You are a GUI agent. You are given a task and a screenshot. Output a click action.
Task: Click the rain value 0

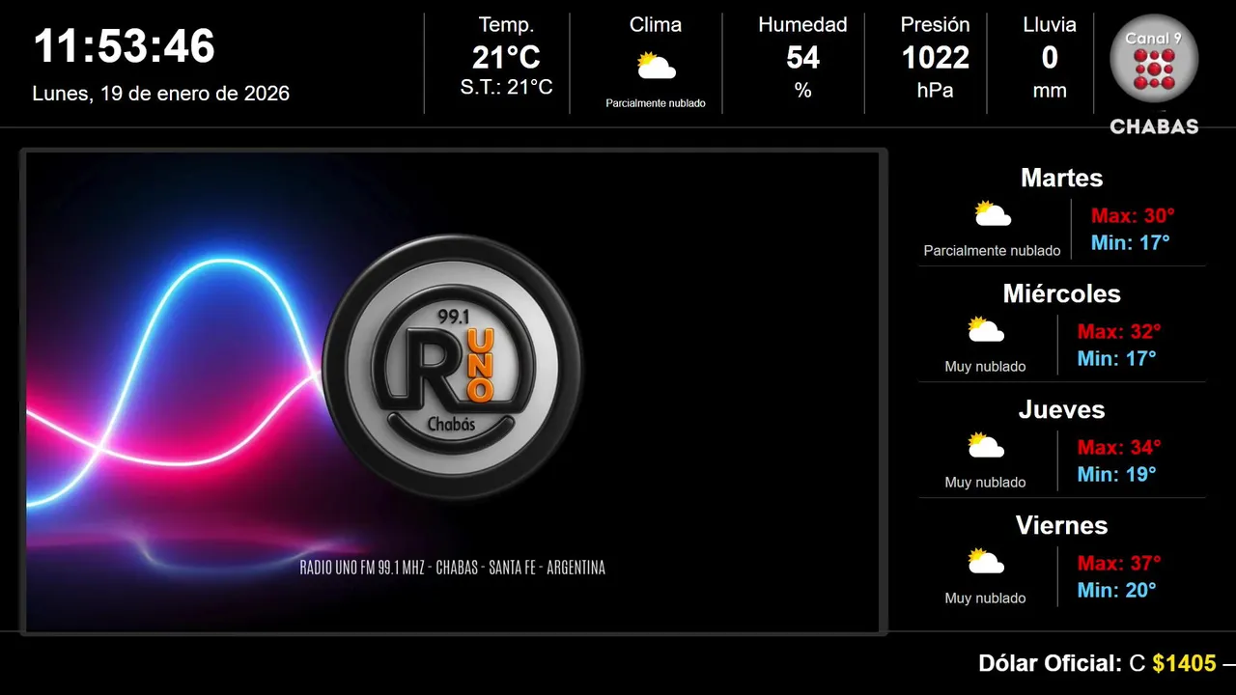[x=1050, y=58]
